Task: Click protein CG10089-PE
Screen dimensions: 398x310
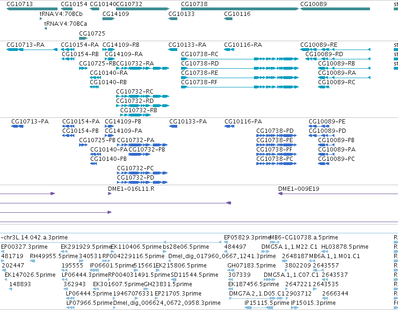Action: click(327, 122)
